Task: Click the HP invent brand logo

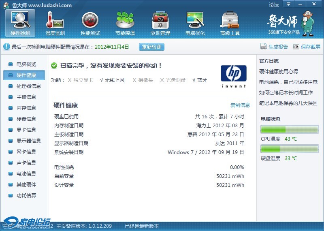Action: 233,76
